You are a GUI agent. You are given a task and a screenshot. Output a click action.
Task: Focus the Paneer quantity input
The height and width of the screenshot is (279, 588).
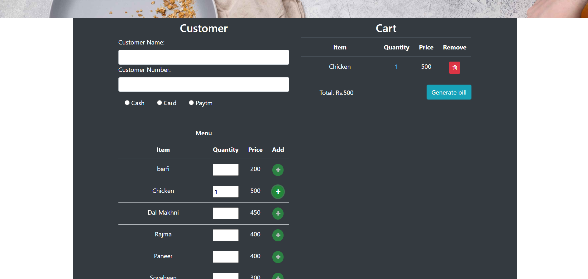click(x=226, y=257)
